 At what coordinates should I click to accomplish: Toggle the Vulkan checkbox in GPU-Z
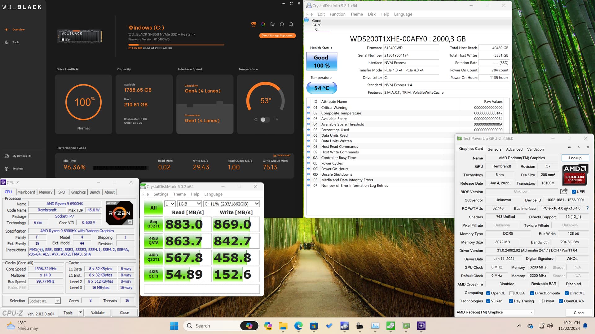pyautogui.click(x=488, y=301)
